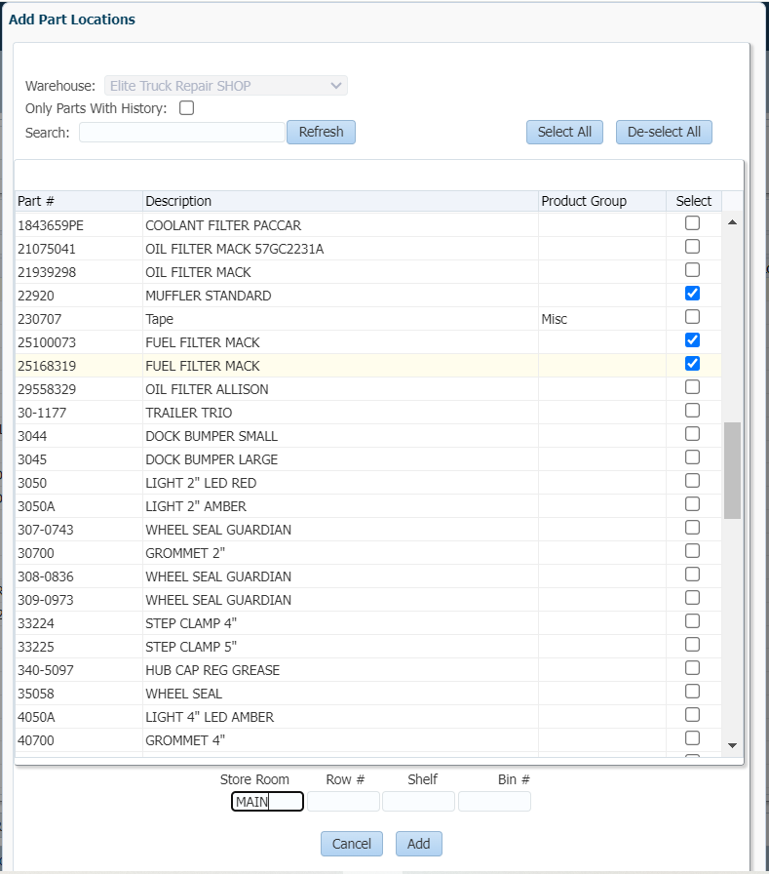Screen dimensions: 769x874
Task: Sort by the Description column header
Action: 340,201
